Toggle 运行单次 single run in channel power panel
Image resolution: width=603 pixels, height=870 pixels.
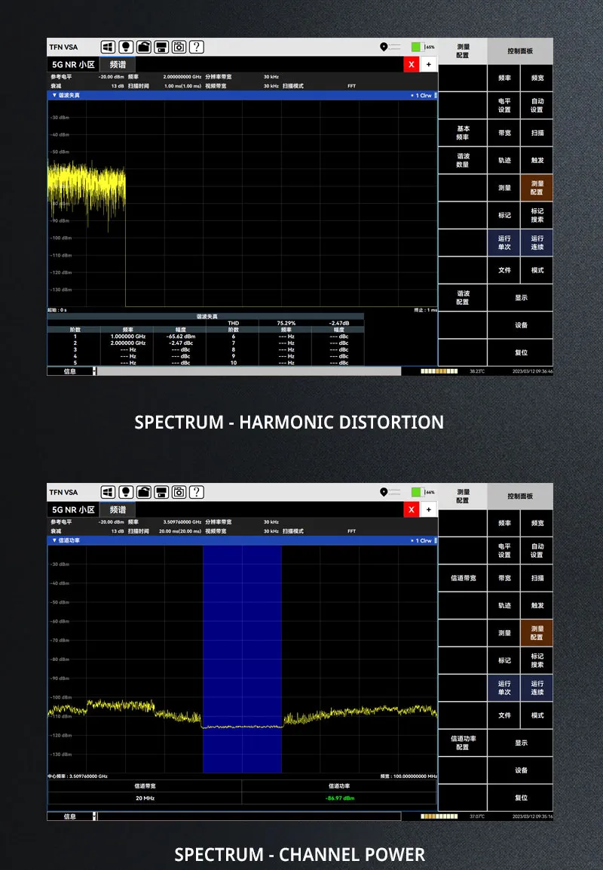click(x=504, y=688)
